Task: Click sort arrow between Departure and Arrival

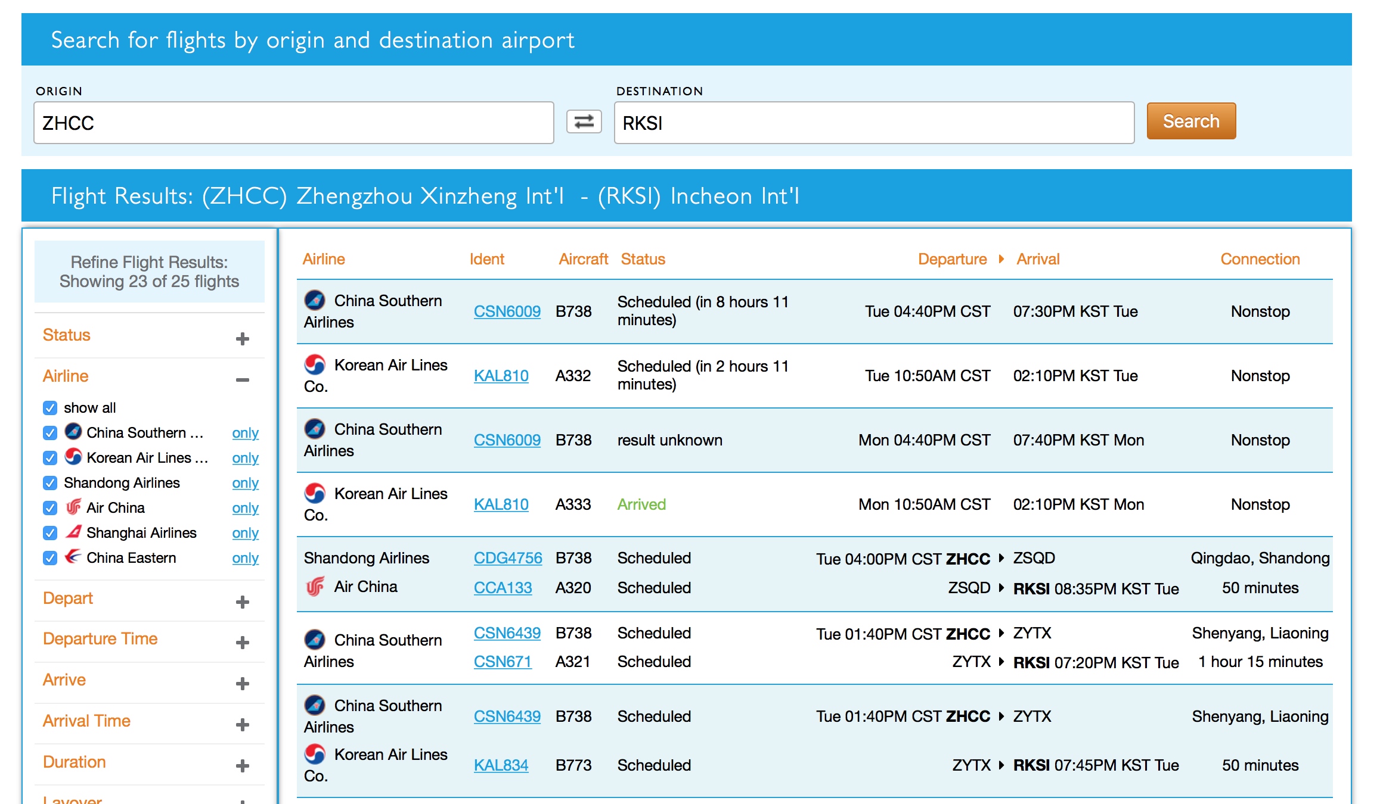Action: [1001, 259]
